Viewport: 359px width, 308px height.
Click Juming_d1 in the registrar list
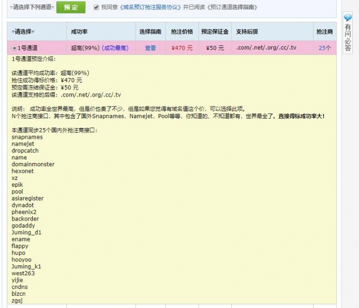pyautogui.click(x=26, y=233)
